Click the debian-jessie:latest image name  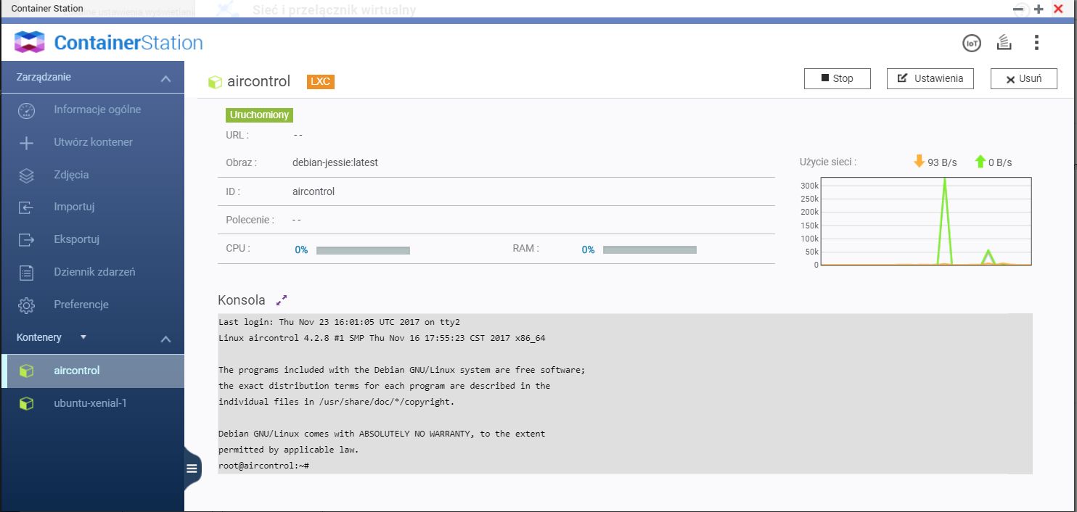(x=335, y=162)
